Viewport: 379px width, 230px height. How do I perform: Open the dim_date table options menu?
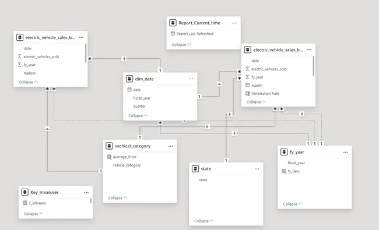click(x=191, y=79)
